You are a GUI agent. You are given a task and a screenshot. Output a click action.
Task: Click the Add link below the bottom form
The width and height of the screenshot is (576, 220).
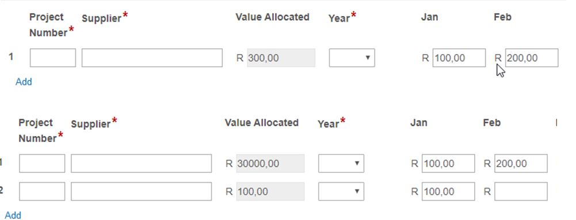coord(13,215)
